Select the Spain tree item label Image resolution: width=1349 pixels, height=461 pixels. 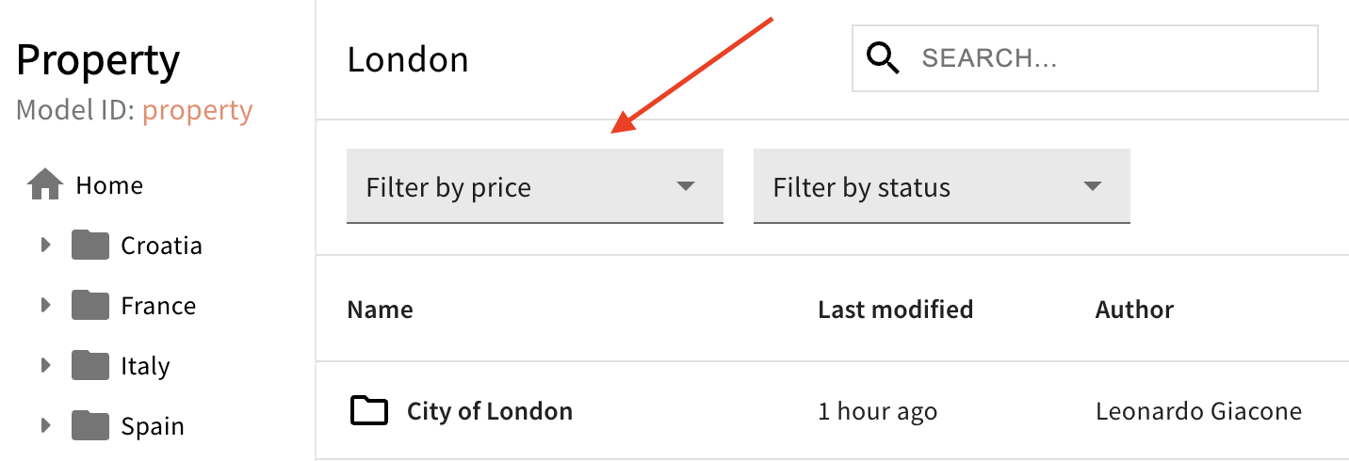point(152,426)
